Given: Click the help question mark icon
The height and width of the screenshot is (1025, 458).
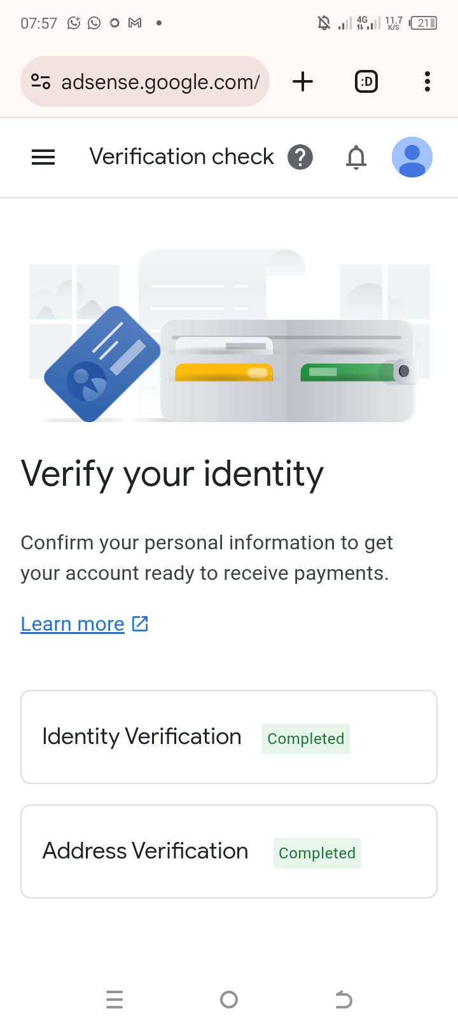Looking at the screenshot, I should pos(300,157).
